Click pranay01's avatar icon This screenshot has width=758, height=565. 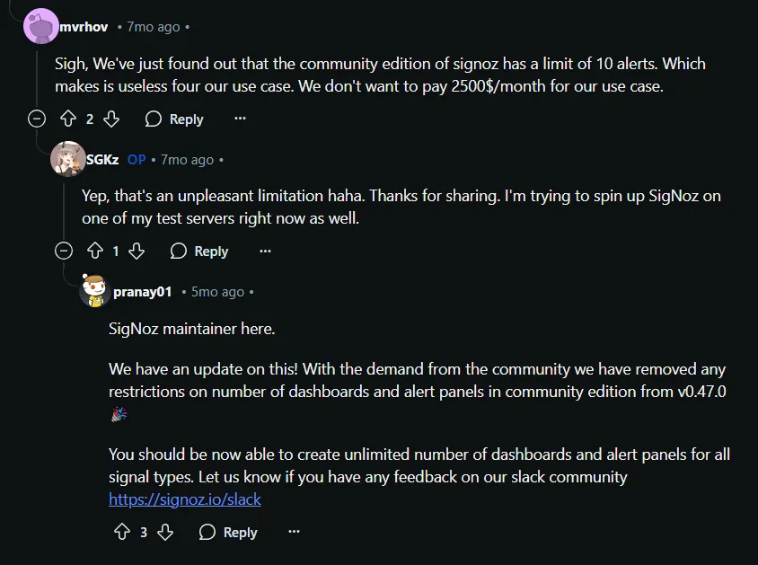coord(94,291)
